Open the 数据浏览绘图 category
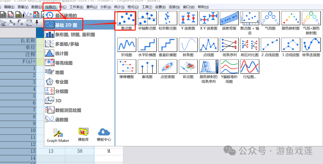Viewport: 323px width, 164px height. [x=79, y=110]
